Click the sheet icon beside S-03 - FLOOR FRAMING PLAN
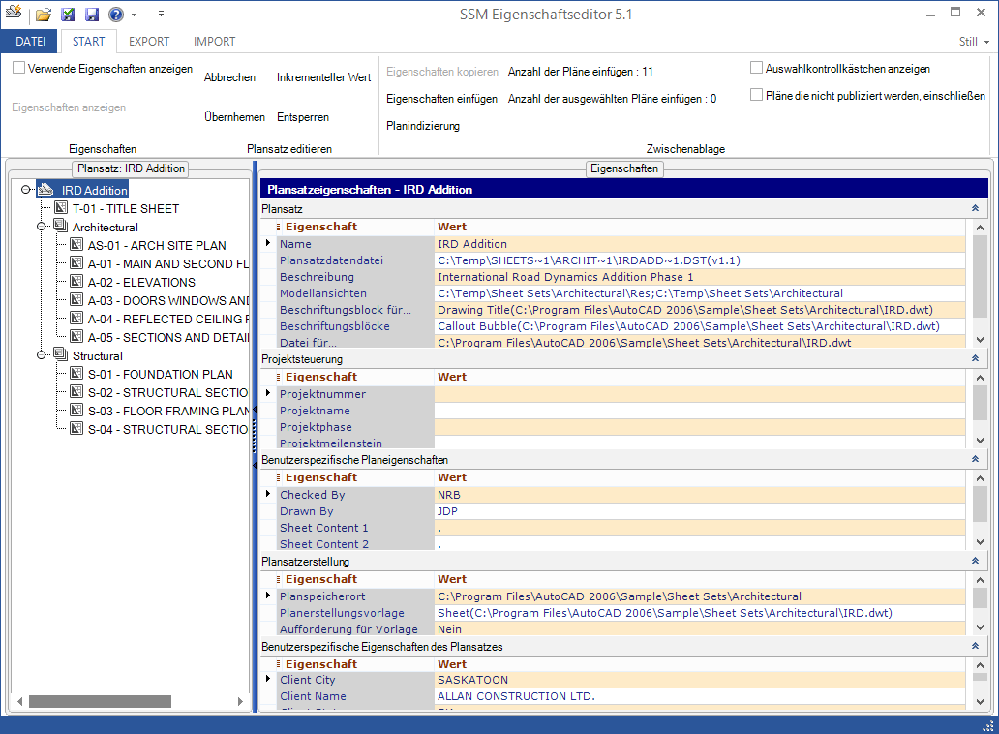 [76, 411]
